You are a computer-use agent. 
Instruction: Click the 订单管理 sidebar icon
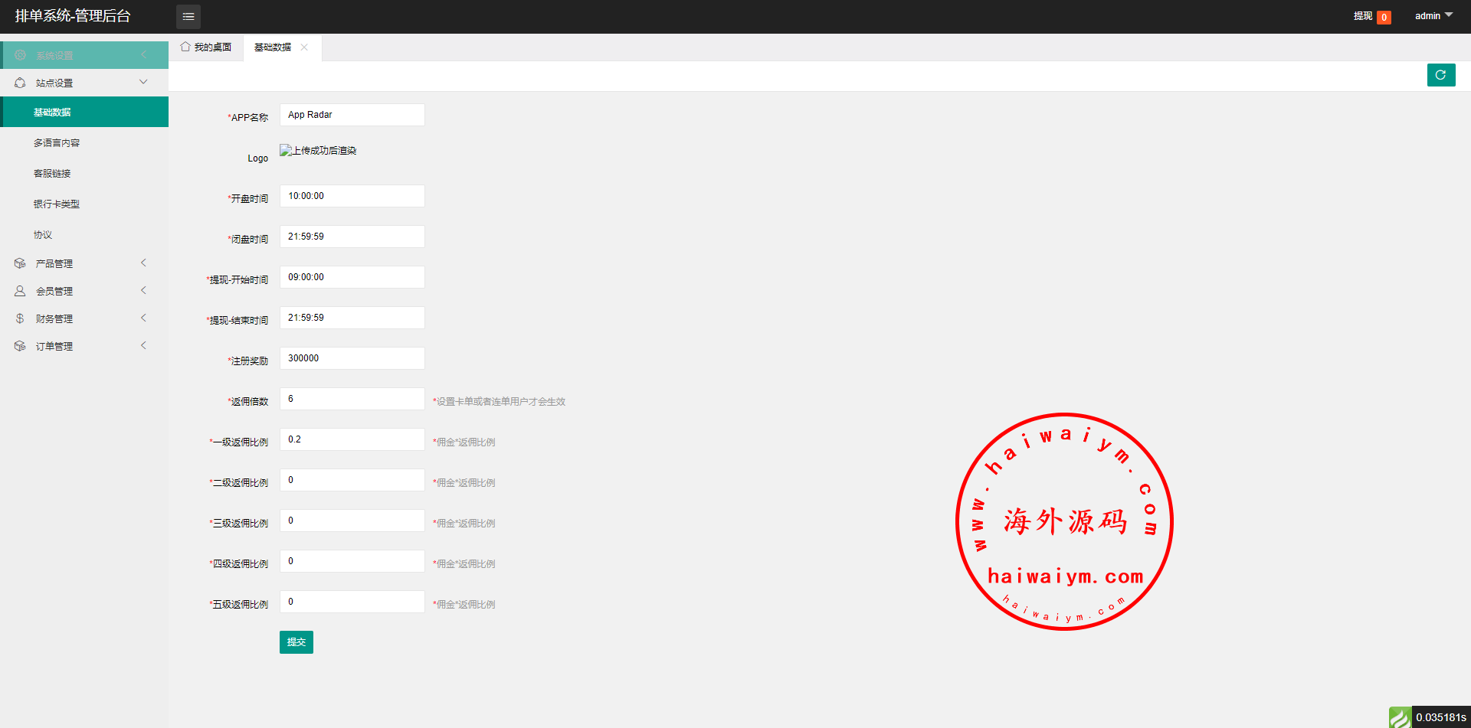pos(20,346)
